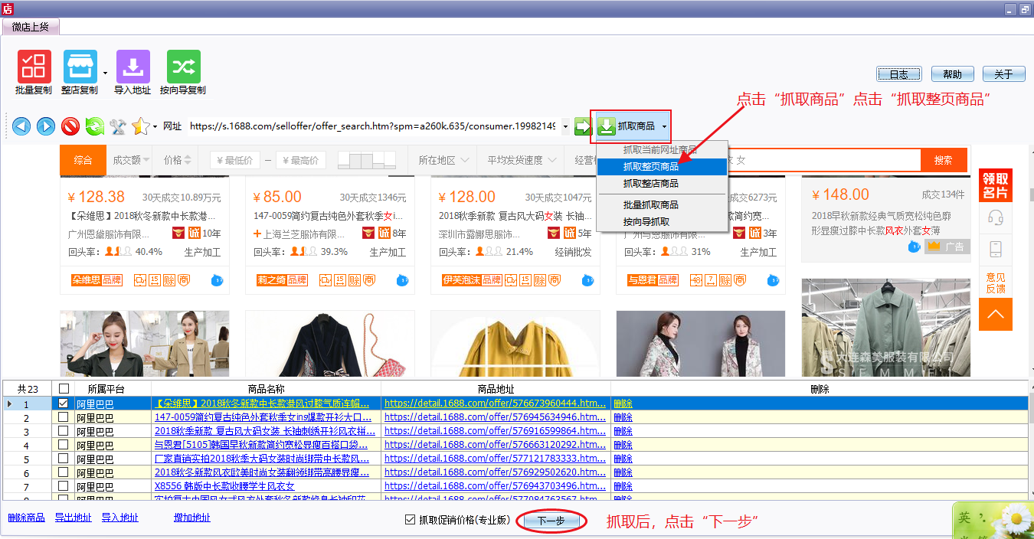Expand the 抓取商品 dropdown arrow
Viewport: 1034px width, 539px height.
[664, 126]
